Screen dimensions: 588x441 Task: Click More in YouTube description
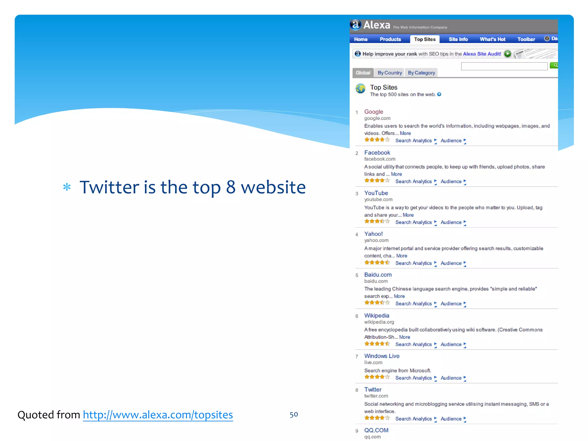pyautogui.click(x=408, y=215)
